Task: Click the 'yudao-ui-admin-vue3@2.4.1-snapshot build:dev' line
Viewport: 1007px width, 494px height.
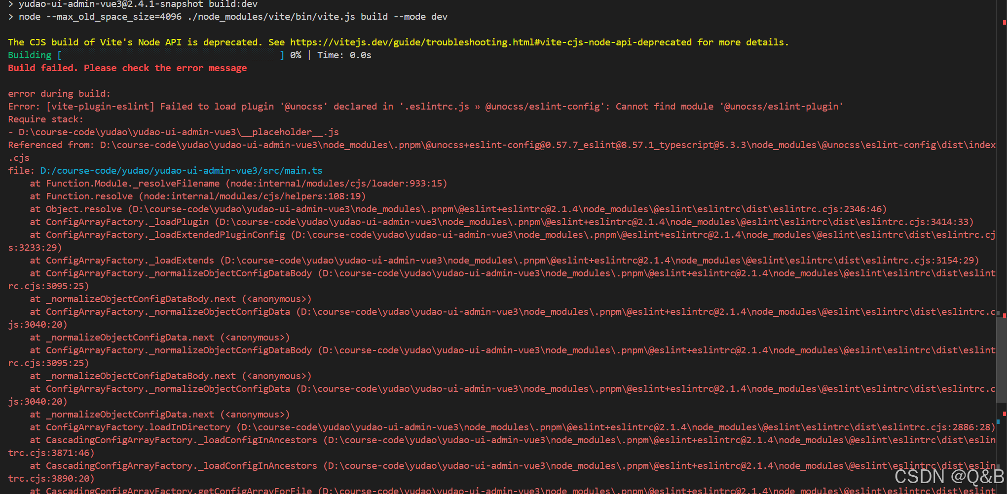Action: [x=133, y=4]
